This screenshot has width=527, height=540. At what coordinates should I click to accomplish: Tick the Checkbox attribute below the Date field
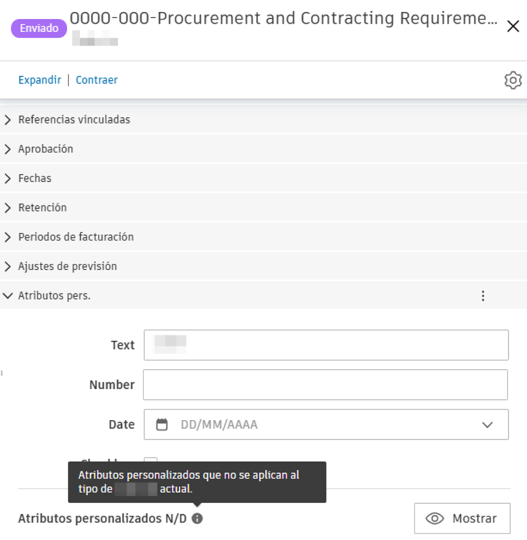click(150, 463)
